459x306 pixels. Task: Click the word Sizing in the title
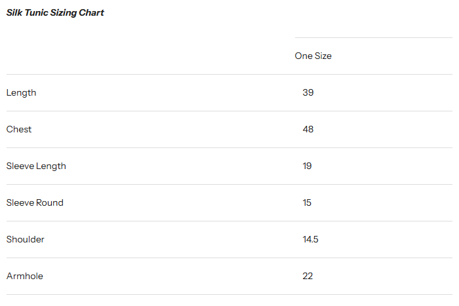[64, 13]
